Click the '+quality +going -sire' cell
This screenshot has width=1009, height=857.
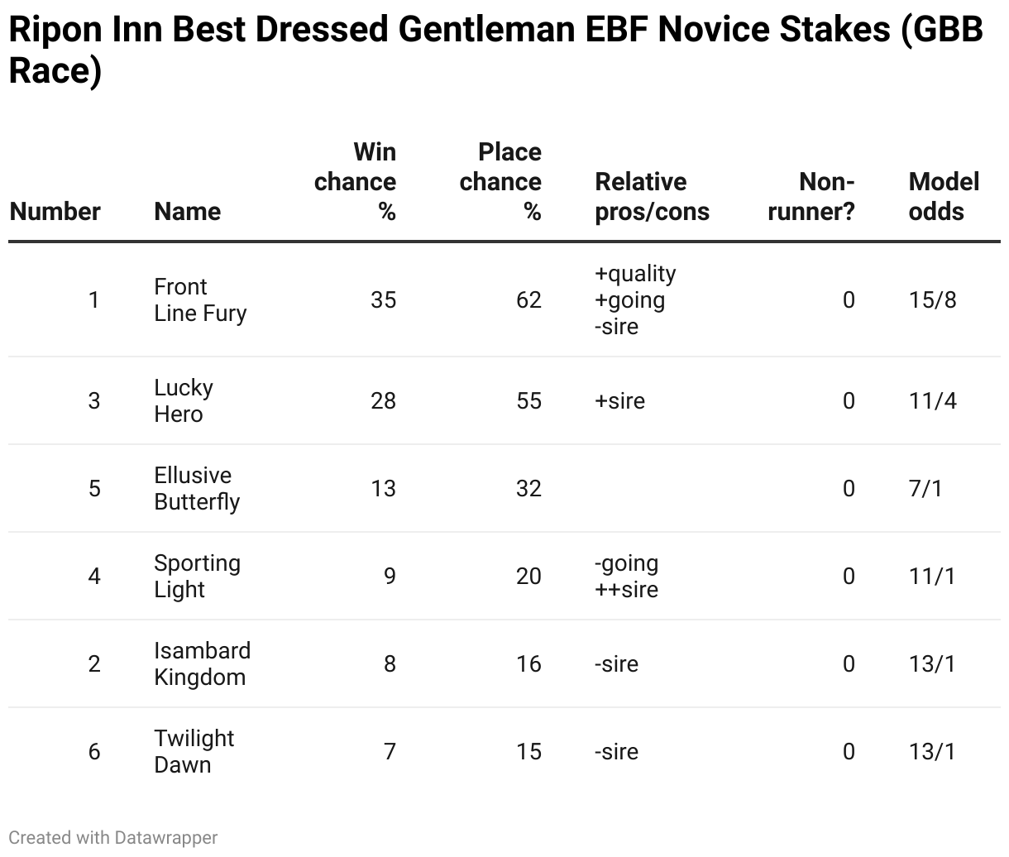coord(635,299)
